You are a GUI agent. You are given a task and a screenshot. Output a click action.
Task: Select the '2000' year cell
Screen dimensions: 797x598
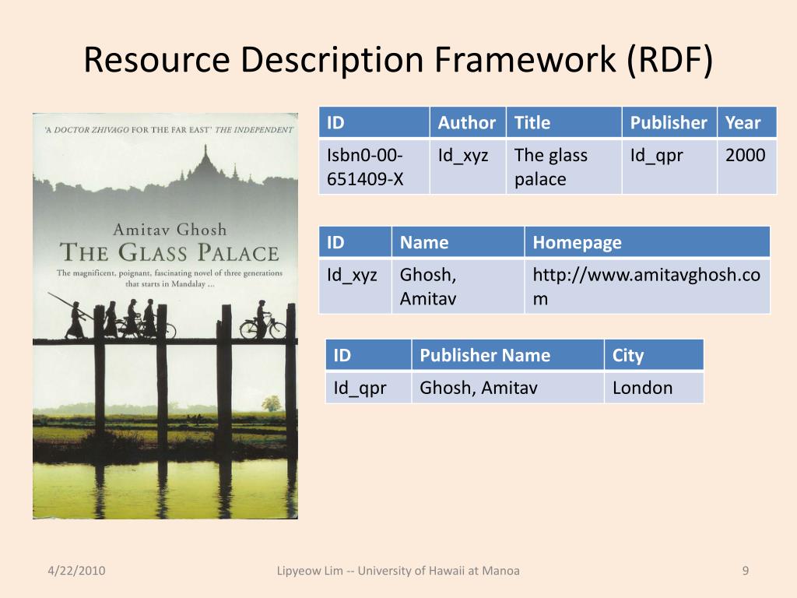tap(746, 167)
